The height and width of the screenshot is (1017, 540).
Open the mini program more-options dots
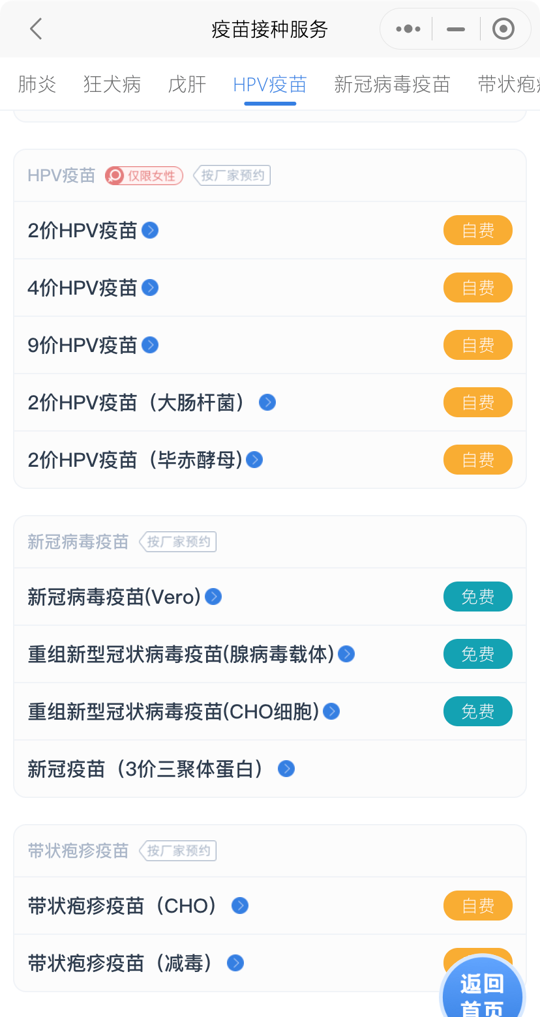(x=408, y=29)
